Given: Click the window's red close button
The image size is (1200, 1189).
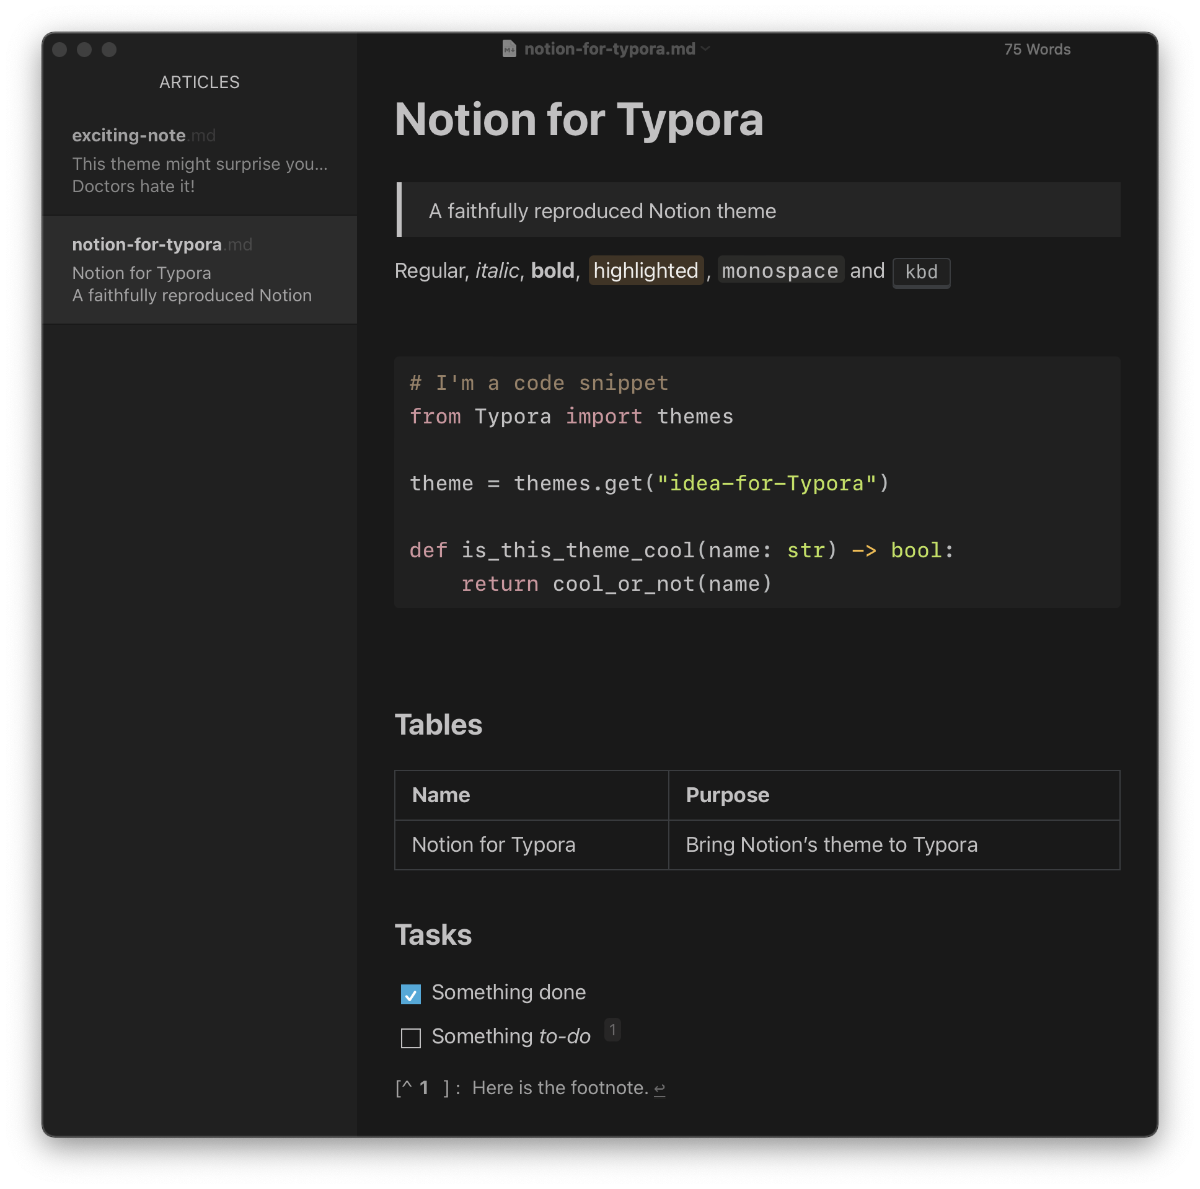Looking at the screenshot, I should click(60, 49).
